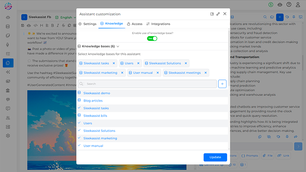
Task: Send the message with the blue arrow button
Action: tap(298, 146)
